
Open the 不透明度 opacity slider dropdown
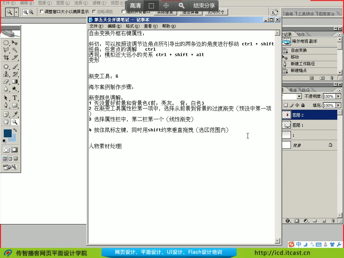(339, 96)
